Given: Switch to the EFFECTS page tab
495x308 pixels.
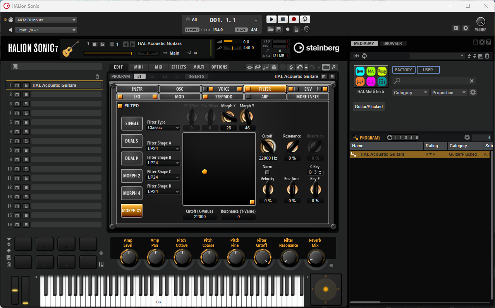Looking at the screenshot, I should click(x=179, y=67).
